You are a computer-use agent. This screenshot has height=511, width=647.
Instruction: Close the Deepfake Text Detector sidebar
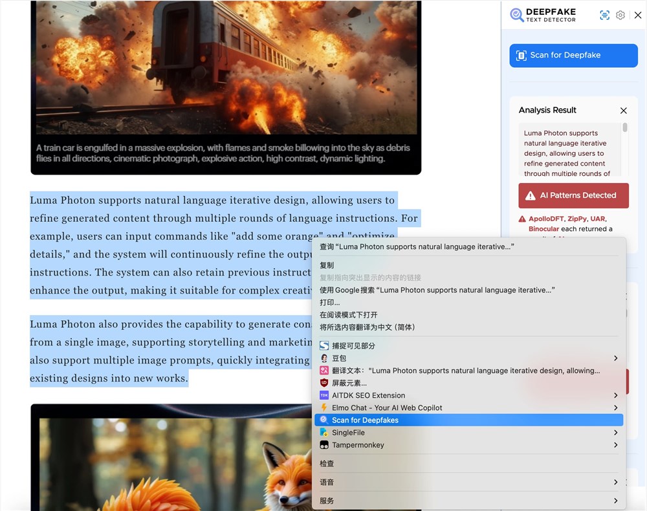tap(638, 16)
